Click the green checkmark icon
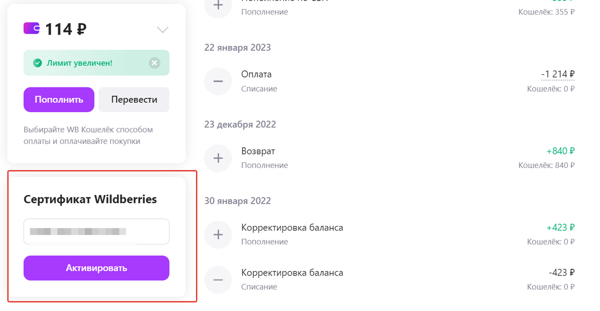Image resolution: width=600 pixels, height=311 pixels. pos(37,63)
